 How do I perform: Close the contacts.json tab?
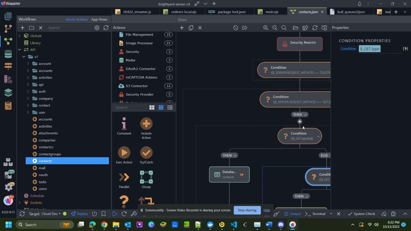pyautogui.click(x=322, y=12)
